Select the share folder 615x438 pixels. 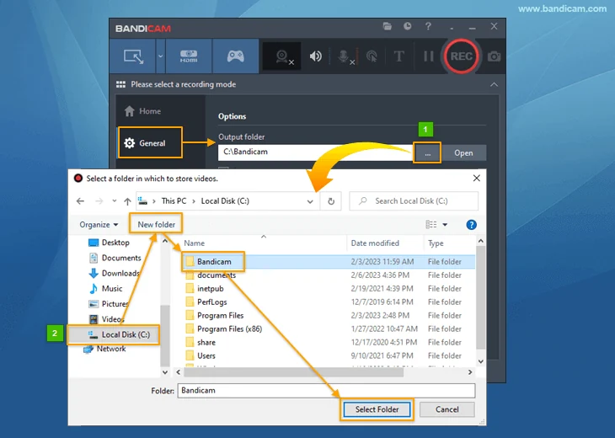coord(206,342)
